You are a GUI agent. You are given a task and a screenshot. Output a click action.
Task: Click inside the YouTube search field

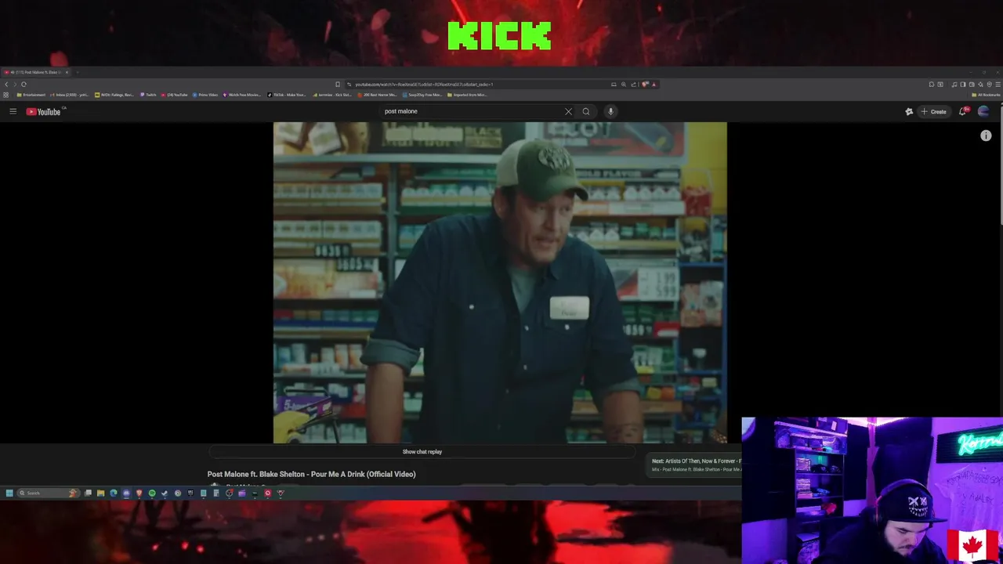(470, 111)
